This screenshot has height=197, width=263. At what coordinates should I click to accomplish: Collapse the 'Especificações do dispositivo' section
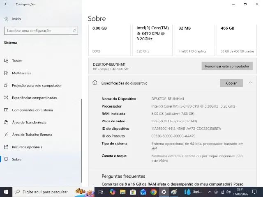(250, 83)
